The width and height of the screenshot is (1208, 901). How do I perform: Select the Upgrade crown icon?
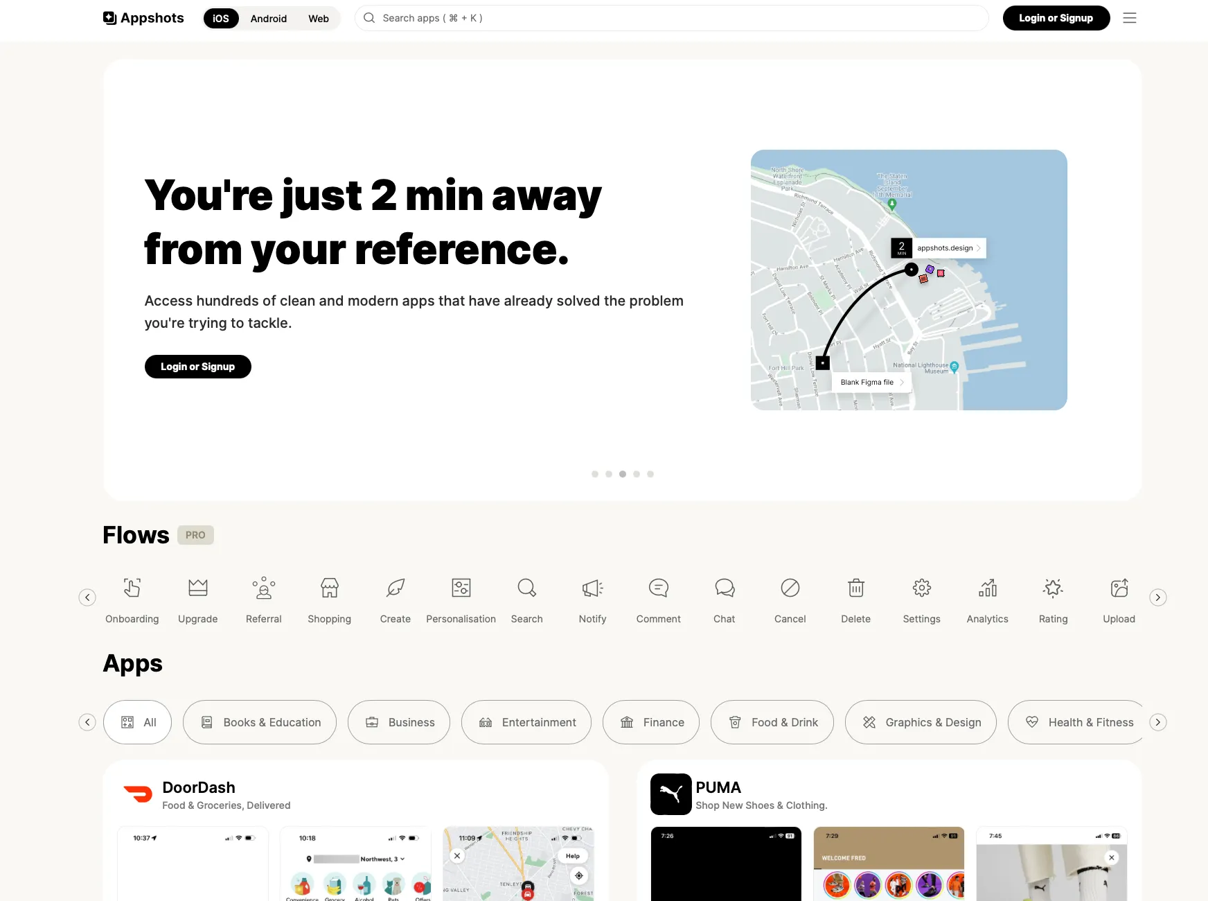198,588
